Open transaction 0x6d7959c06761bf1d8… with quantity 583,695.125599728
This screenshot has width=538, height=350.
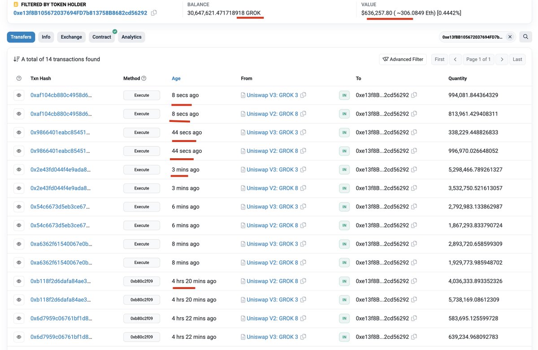point(61,318)
